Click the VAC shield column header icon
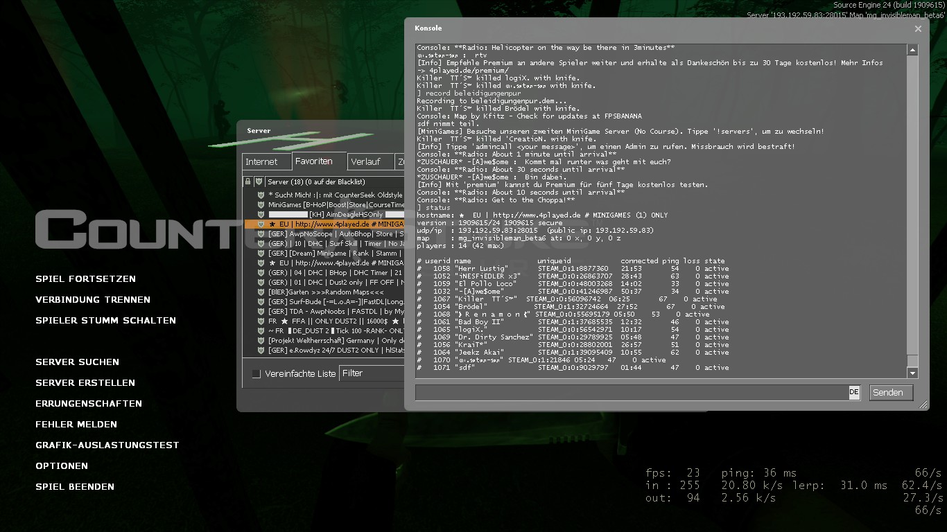This screenshot has height=532, width=947. pos(259,181)
